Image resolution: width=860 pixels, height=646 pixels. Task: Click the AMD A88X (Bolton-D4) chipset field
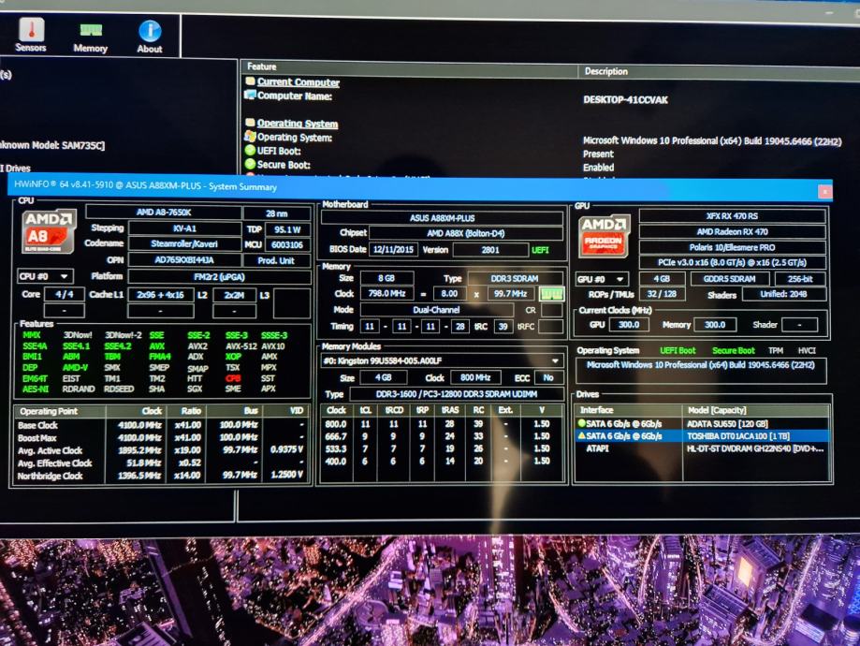(x=466, y=233)
